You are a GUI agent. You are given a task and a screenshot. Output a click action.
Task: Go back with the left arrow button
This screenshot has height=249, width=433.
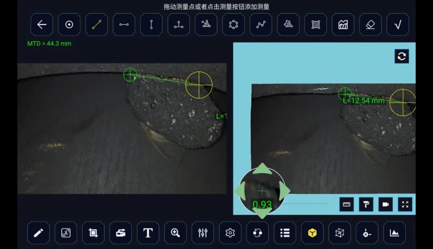click(42, 24)
